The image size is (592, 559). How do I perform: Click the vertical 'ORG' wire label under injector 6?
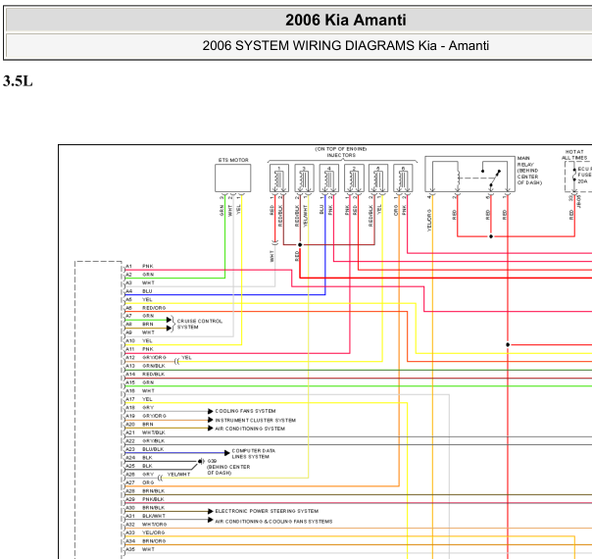[x=396, y=210]
